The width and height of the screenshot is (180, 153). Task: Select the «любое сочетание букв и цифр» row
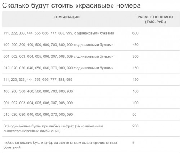[91, 145]
